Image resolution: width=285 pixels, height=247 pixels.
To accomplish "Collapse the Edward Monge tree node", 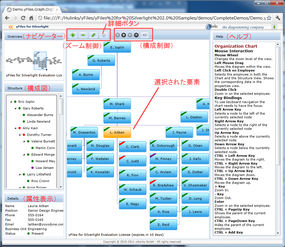I will 24,155.
